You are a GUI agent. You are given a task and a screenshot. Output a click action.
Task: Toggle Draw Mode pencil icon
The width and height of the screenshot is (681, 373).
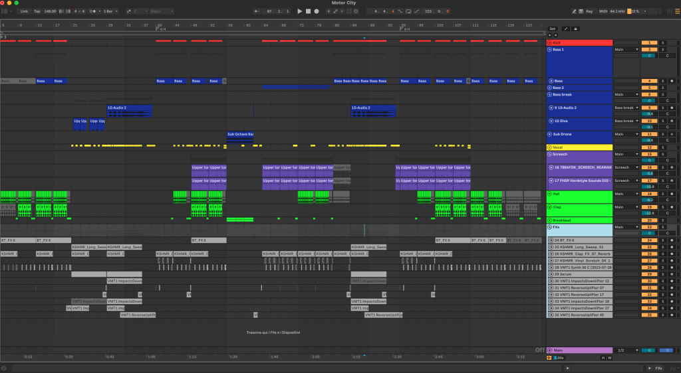point(573,11)
